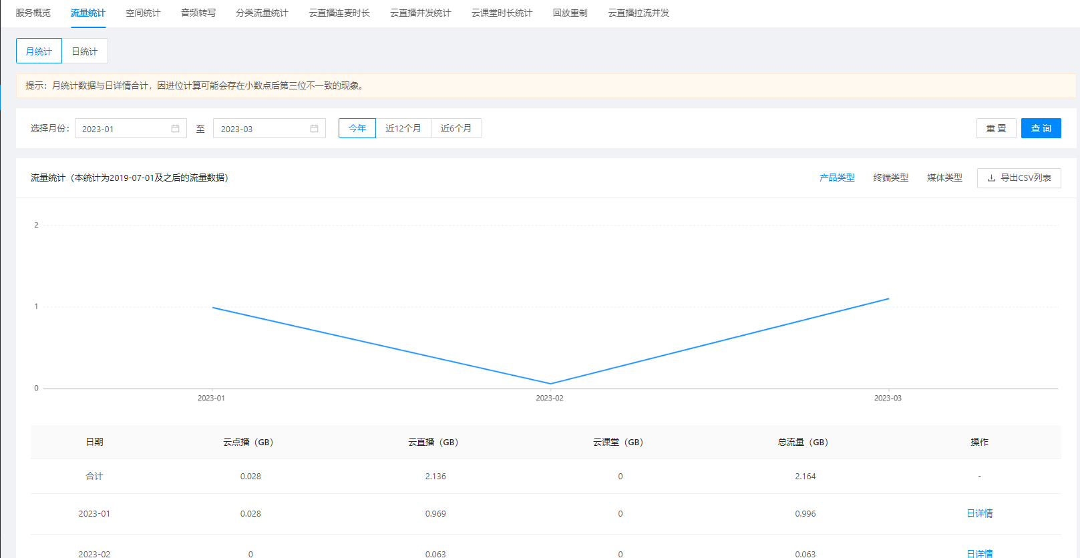The height and width of the screenshot is (558, 1080).
Task: View by 终端类型
Action: point(891,178)
